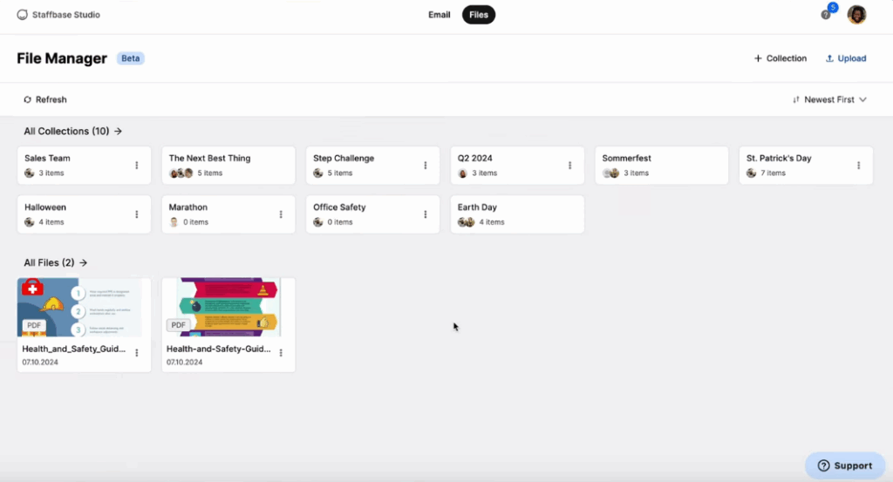Image resolution: width=893 pixels, height=482 pixels.
Task: Open the Health-and-Safety-Guid PDF thumbnail
Action: (228, 307)
